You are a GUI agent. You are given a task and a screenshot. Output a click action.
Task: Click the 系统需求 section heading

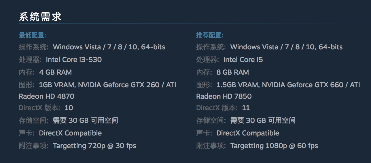pyautogui.click(x=40, y=17)
